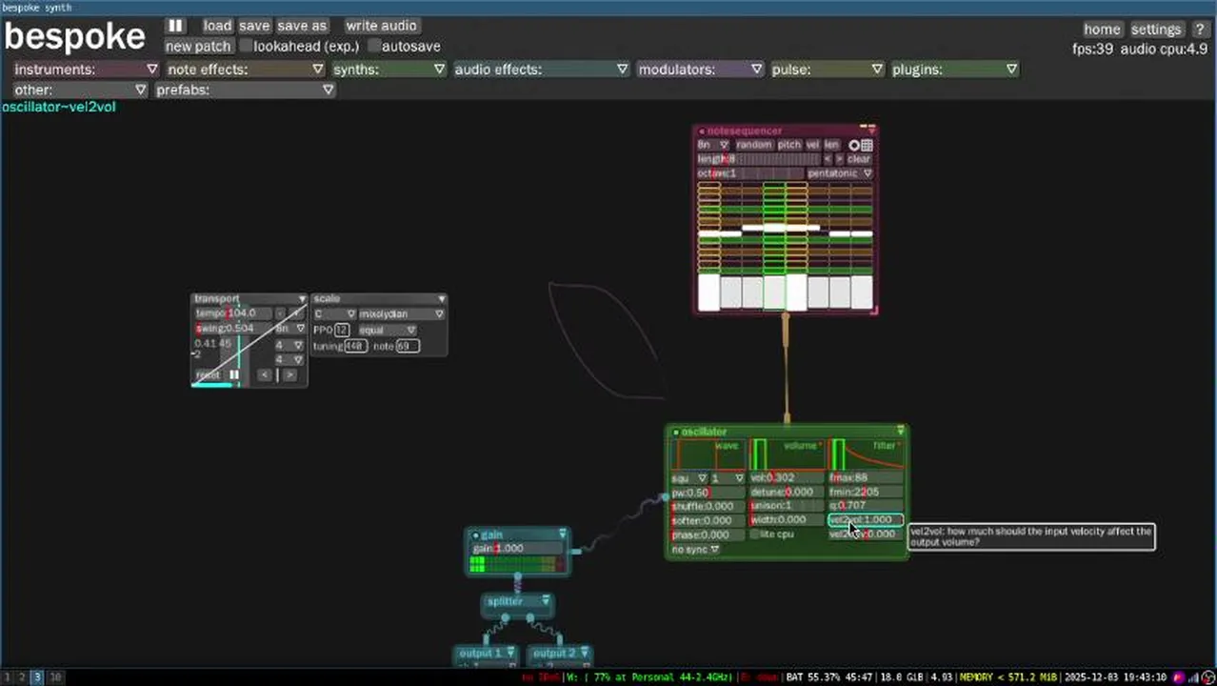Click the oscillator detune slider

(x=787, y=493)
